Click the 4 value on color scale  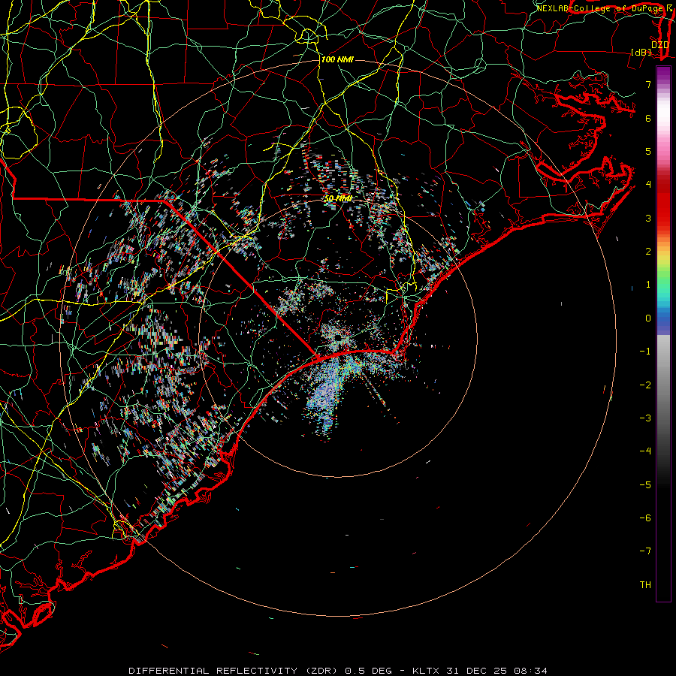pos(648,185)
